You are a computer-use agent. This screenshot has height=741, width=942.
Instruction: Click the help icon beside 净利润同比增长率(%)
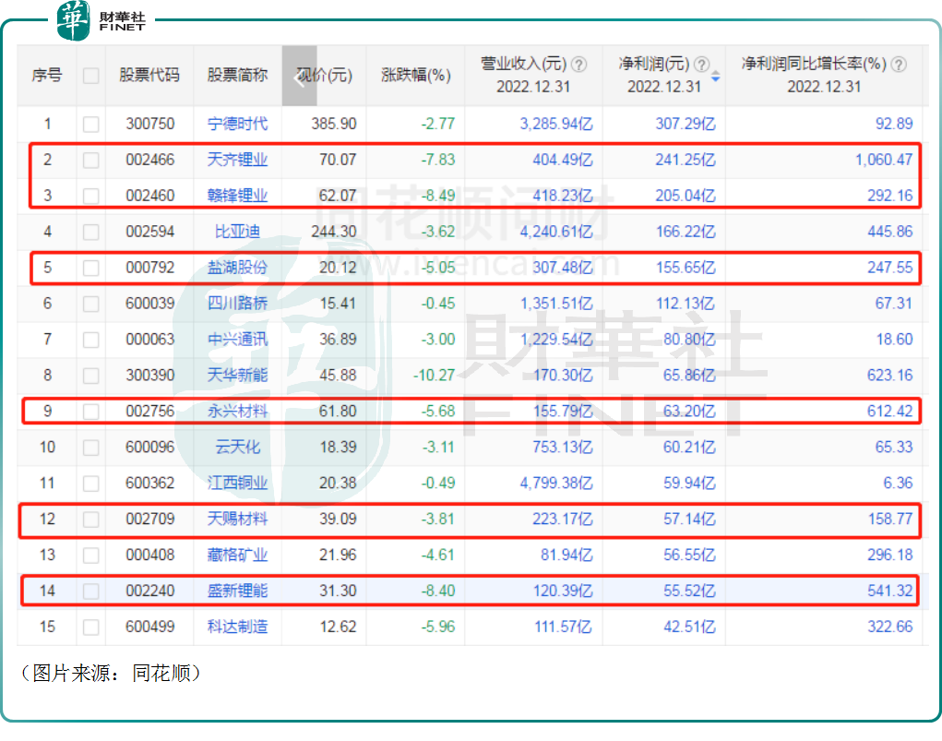899,64
